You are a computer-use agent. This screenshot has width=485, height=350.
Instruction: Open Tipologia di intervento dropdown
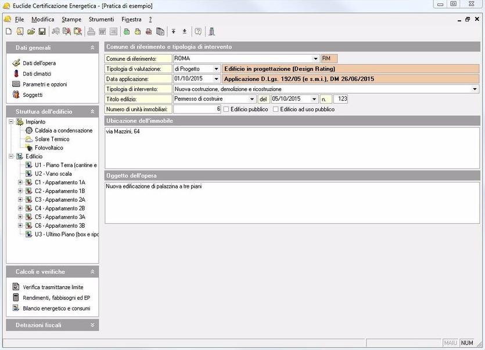(475, 89)
